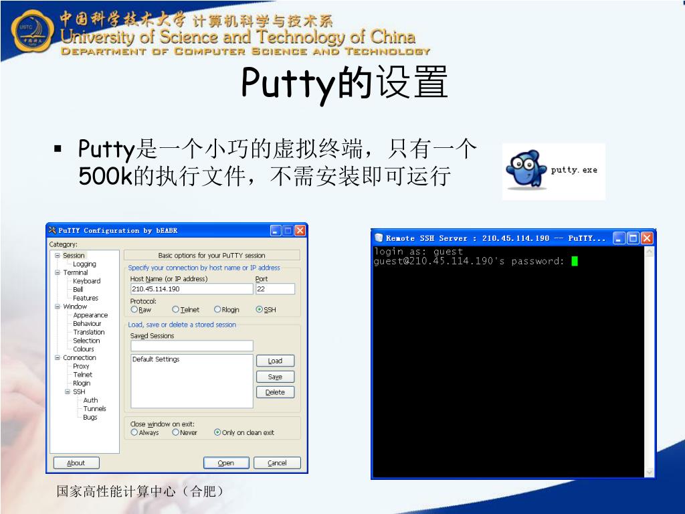685x514 pixels.
Task: Open the Telnet category in tree
Action: coord(82,375)
